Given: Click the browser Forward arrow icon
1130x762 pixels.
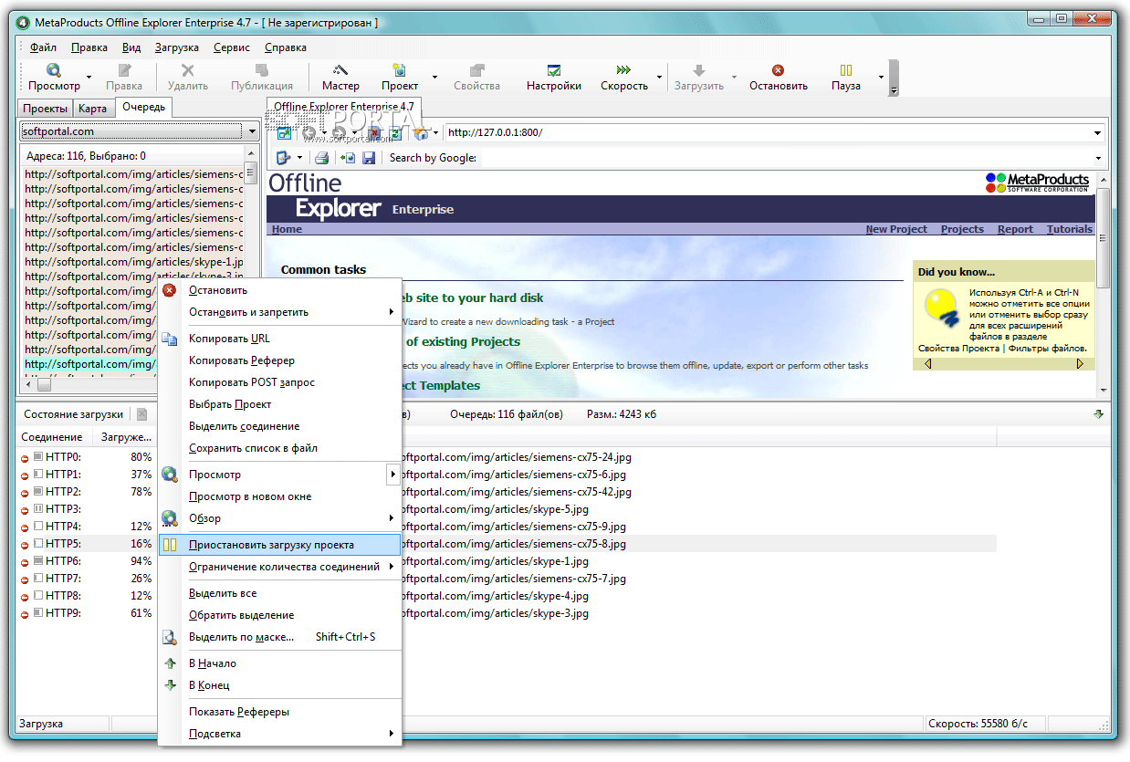Looking at the screenshot, I should pos(338,133).
